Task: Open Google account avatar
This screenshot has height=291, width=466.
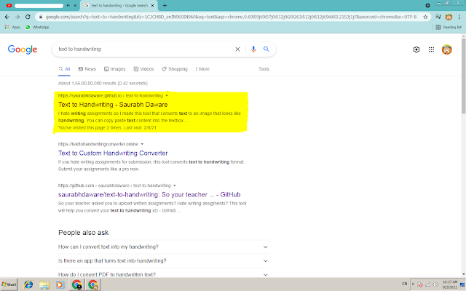Action: click(446, 49)
